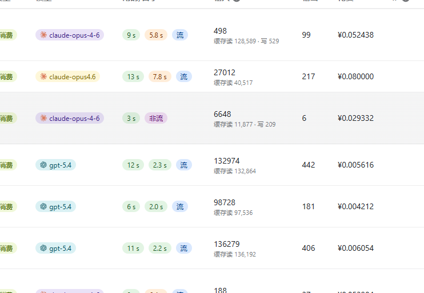Click the 3 s duration badge

tap(131, 118)
